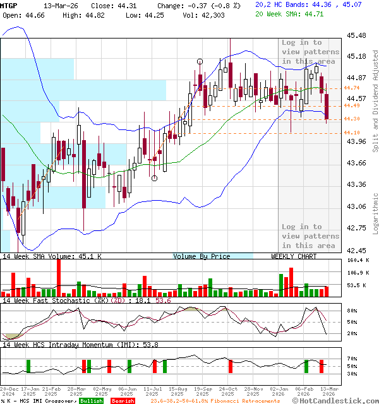Click the 44.74 Fibonacci price label
The height and width of the screenshot is (404, 379).
pyautogui.click(x=352, y=88)
